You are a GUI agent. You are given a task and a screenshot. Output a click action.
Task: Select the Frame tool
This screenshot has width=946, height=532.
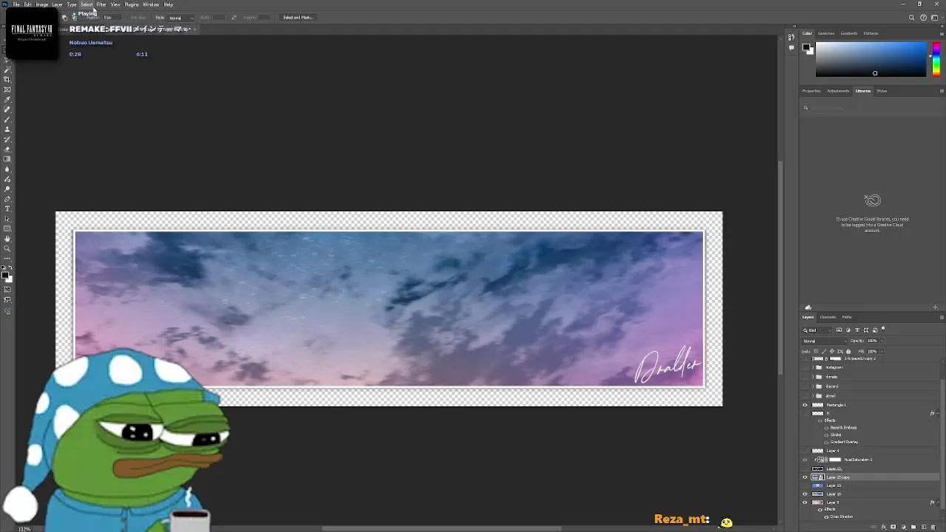point(7,89)
